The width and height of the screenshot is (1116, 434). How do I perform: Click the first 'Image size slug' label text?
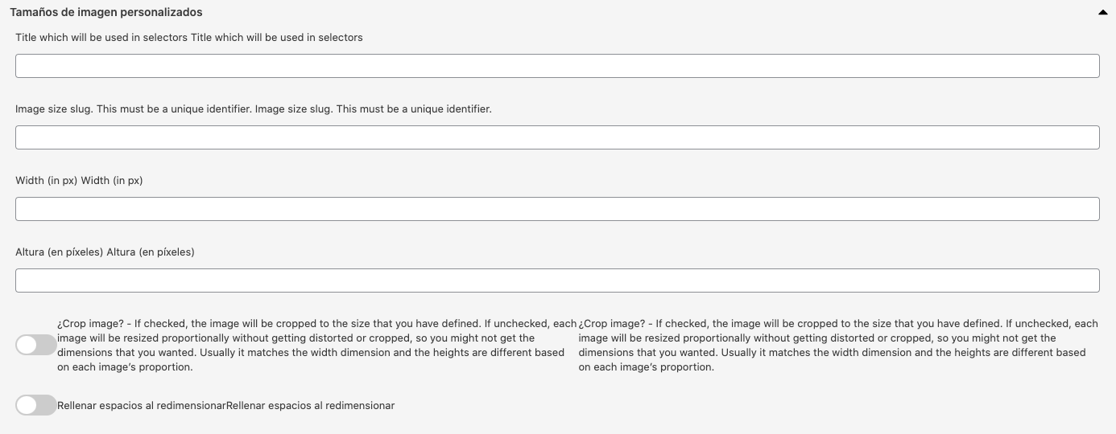point(133,109)
